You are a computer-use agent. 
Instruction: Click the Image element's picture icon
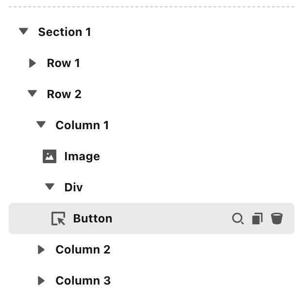(50, 156)
